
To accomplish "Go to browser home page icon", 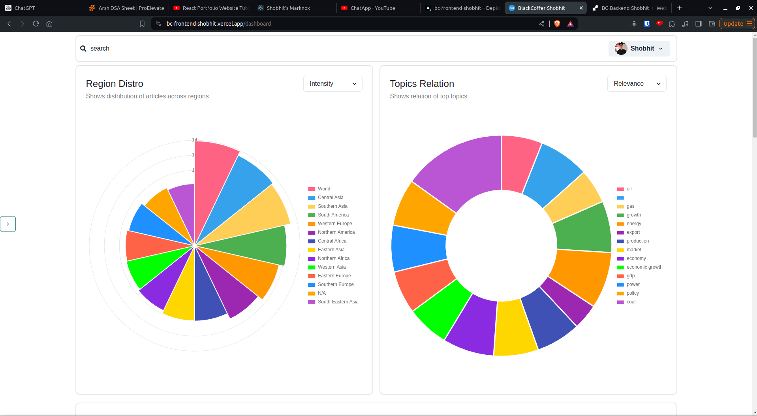I will click(49, 24).
